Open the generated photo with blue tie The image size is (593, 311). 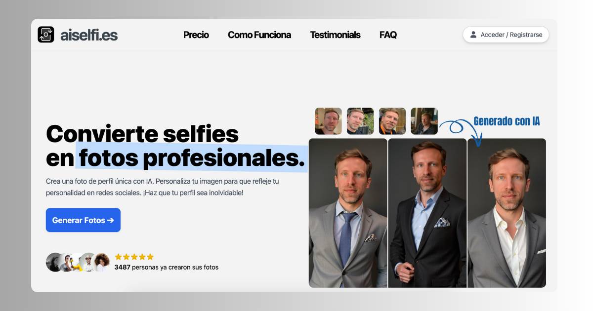coord(348,213)
